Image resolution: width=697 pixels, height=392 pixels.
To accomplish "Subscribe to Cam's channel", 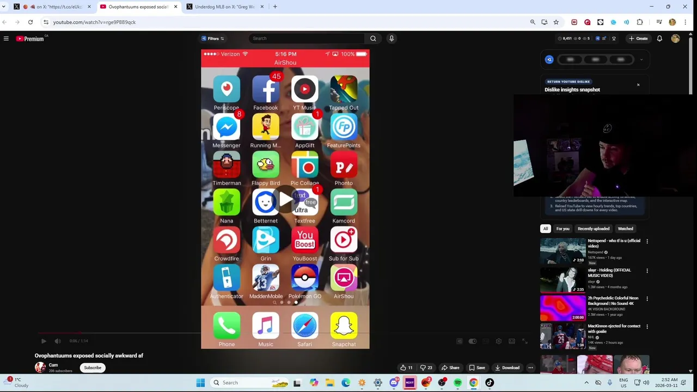I will (93, 368).
